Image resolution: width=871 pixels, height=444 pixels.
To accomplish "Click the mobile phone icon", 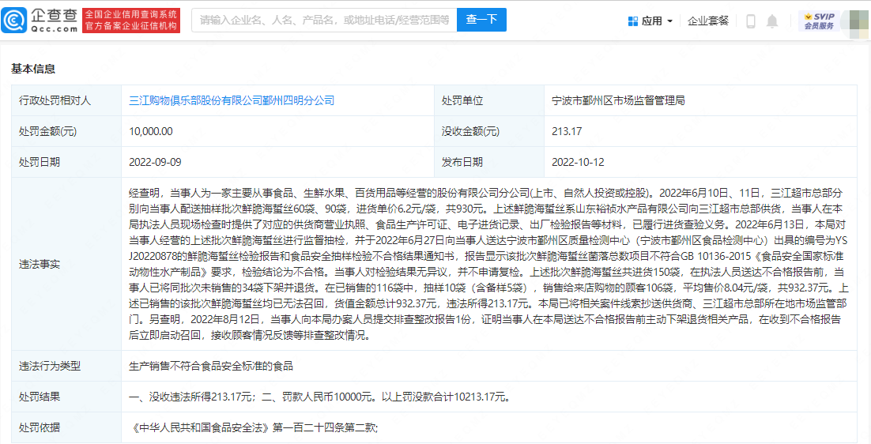I will click(750, 21).
